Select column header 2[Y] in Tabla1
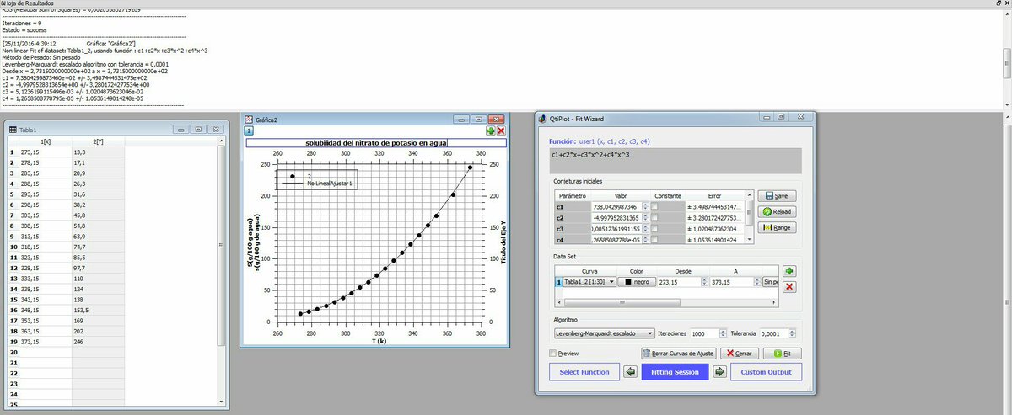This screenshot has height=415, width=1012. pyautogui.click(x=99, y=141)
